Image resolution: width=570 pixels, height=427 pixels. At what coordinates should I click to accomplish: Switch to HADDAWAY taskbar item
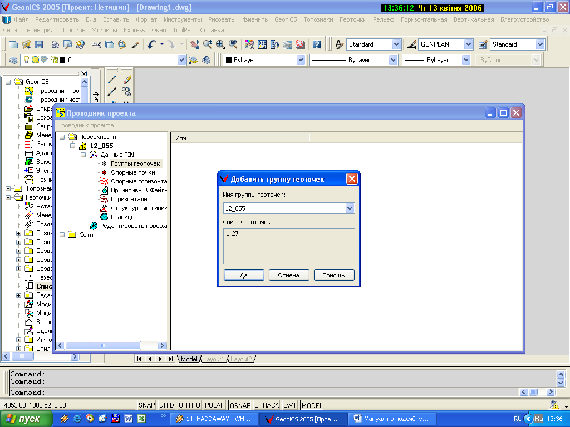pos(214,419)
